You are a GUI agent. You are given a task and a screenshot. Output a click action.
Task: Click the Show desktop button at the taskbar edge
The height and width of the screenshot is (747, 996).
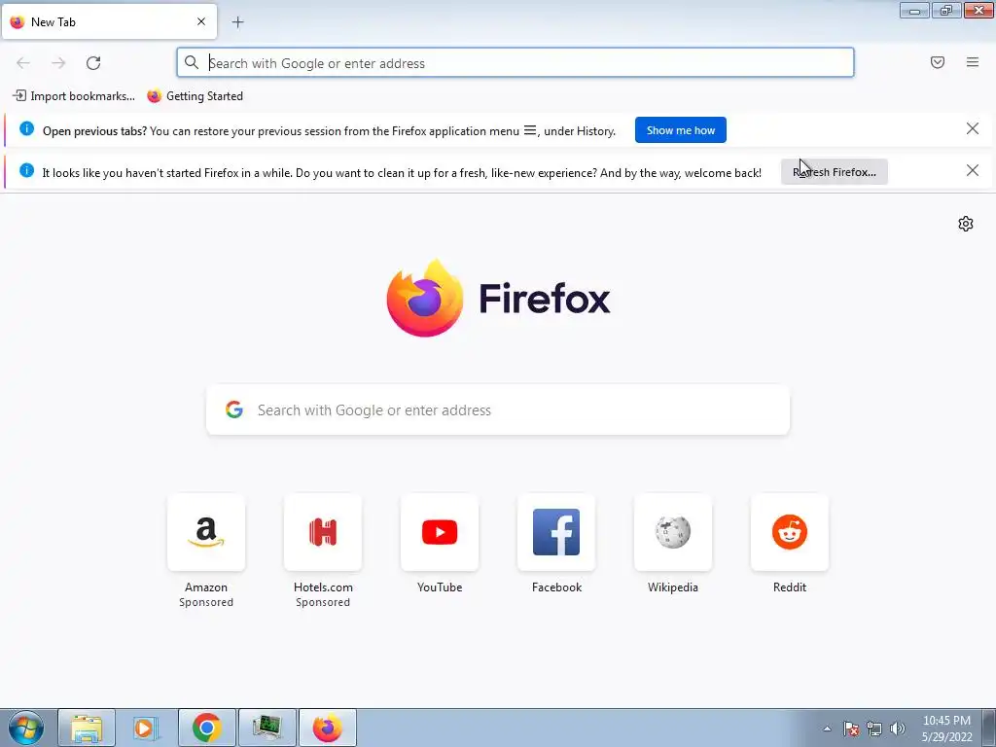(989, 728)
